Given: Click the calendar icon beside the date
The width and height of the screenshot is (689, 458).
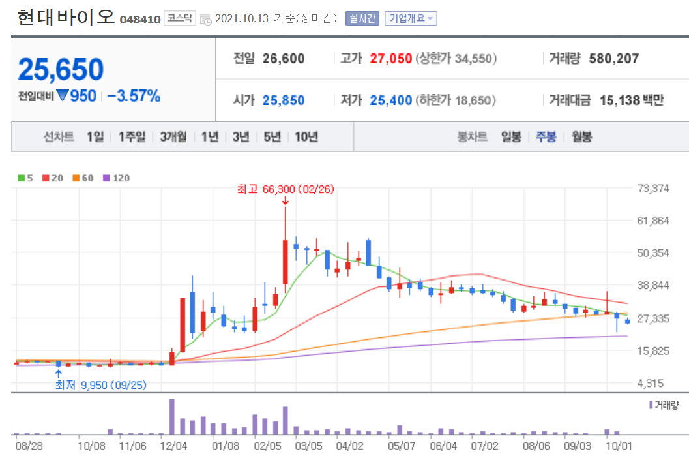Looking at the screenshot, I should click(x=205, y=20).
